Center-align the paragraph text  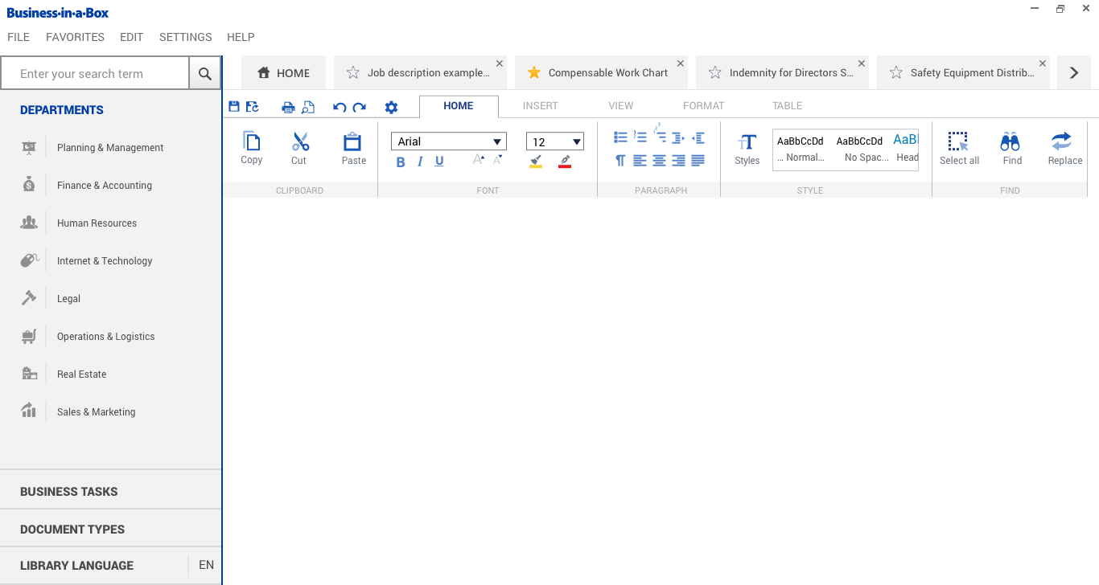659,161
